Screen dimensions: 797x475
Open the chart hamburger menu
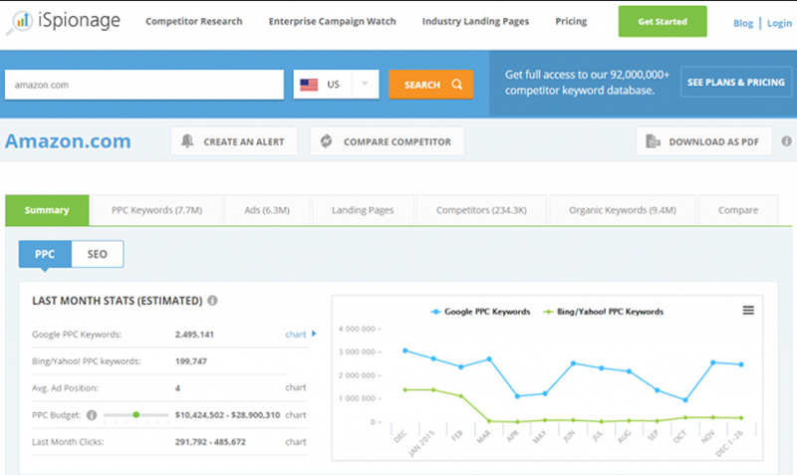(748, 310)
